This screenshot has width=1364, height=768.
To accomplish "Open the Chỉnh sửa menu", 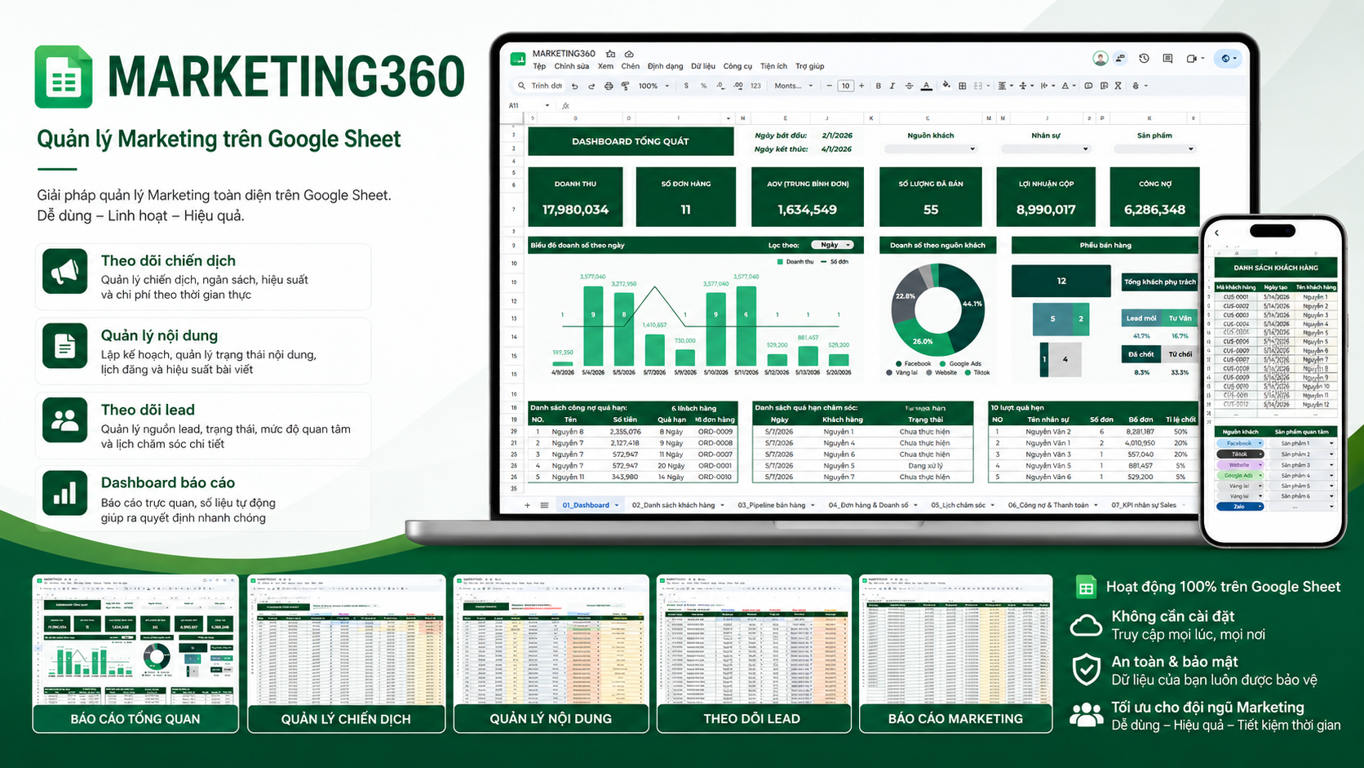I will pyautogui.click(x=571, y=66).
